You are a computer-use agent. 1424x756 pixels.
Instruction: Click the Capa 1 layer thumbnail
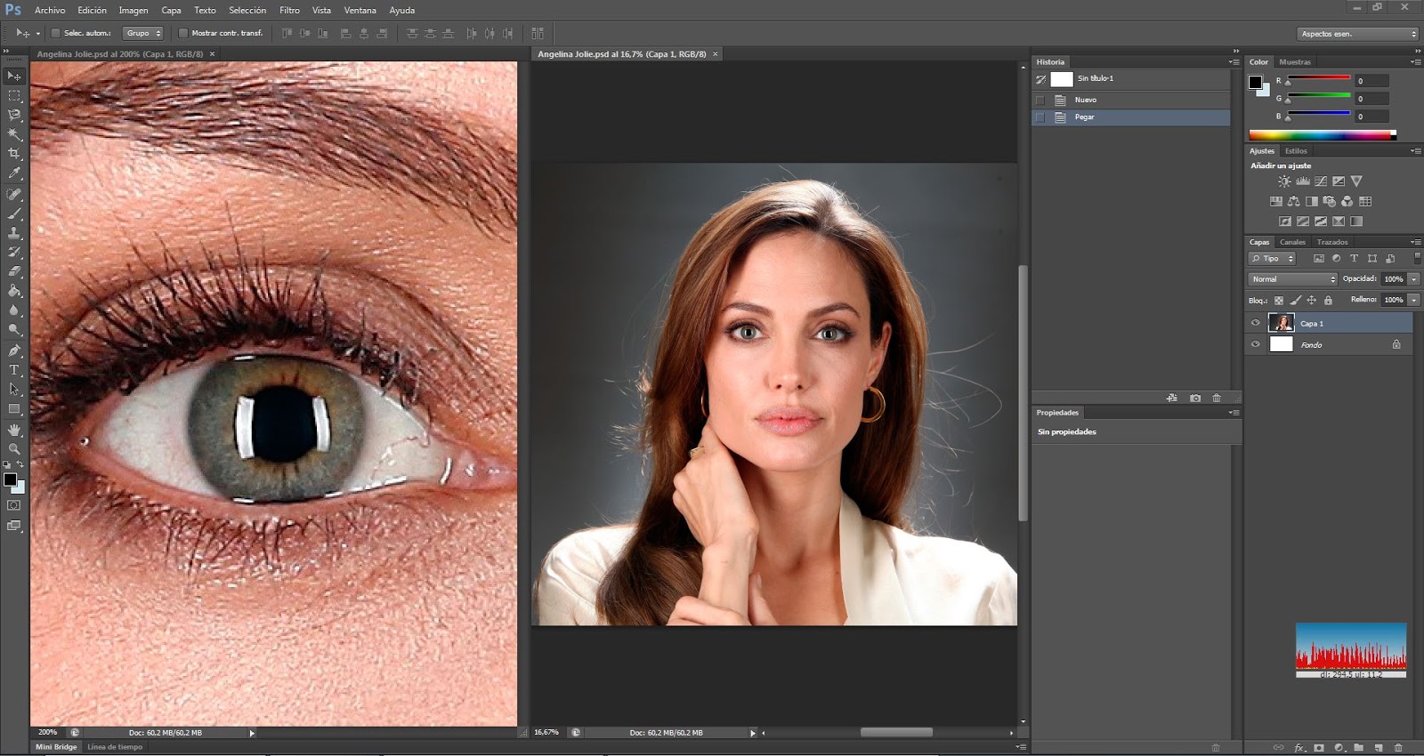(x=1281, y=323)
